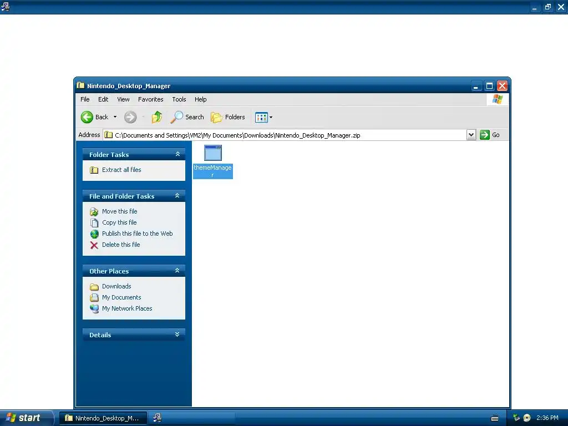Viewport: 568px width, 426px height.
Task: Click Publish this file to the Web
Action: coord(138,234)
